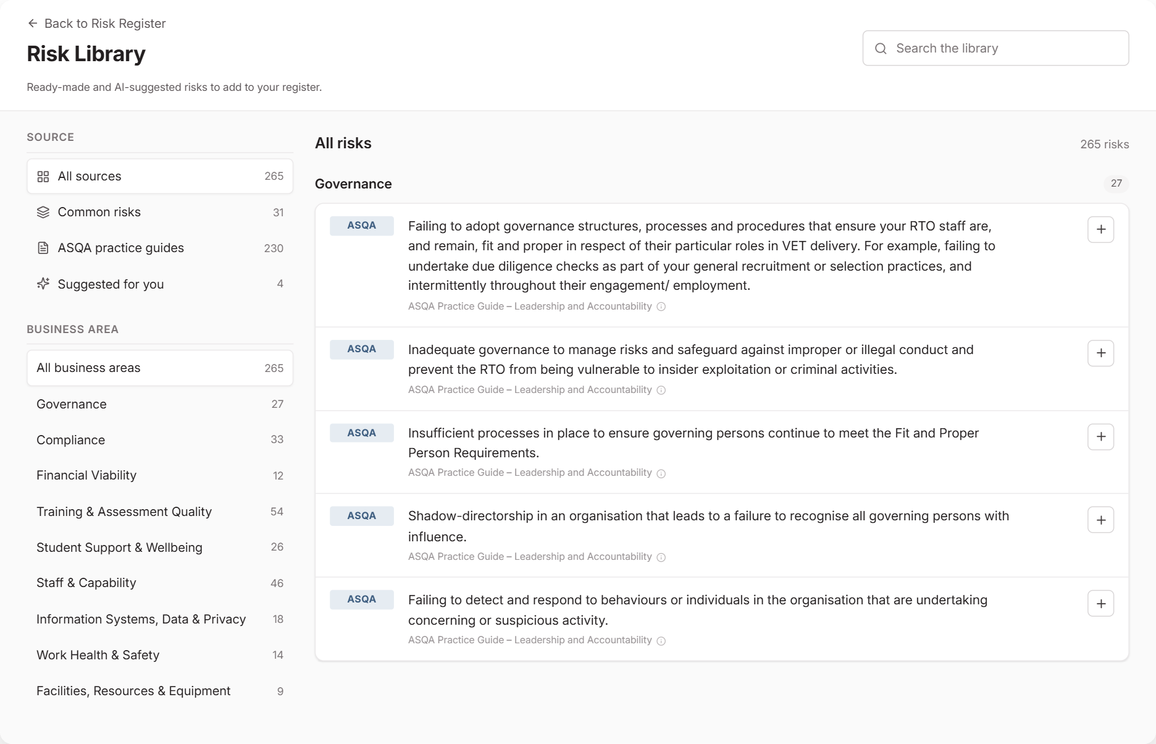Click the Governance section count badge 27
This screenshot has height=744, width=1156.
click(1116, 184)
